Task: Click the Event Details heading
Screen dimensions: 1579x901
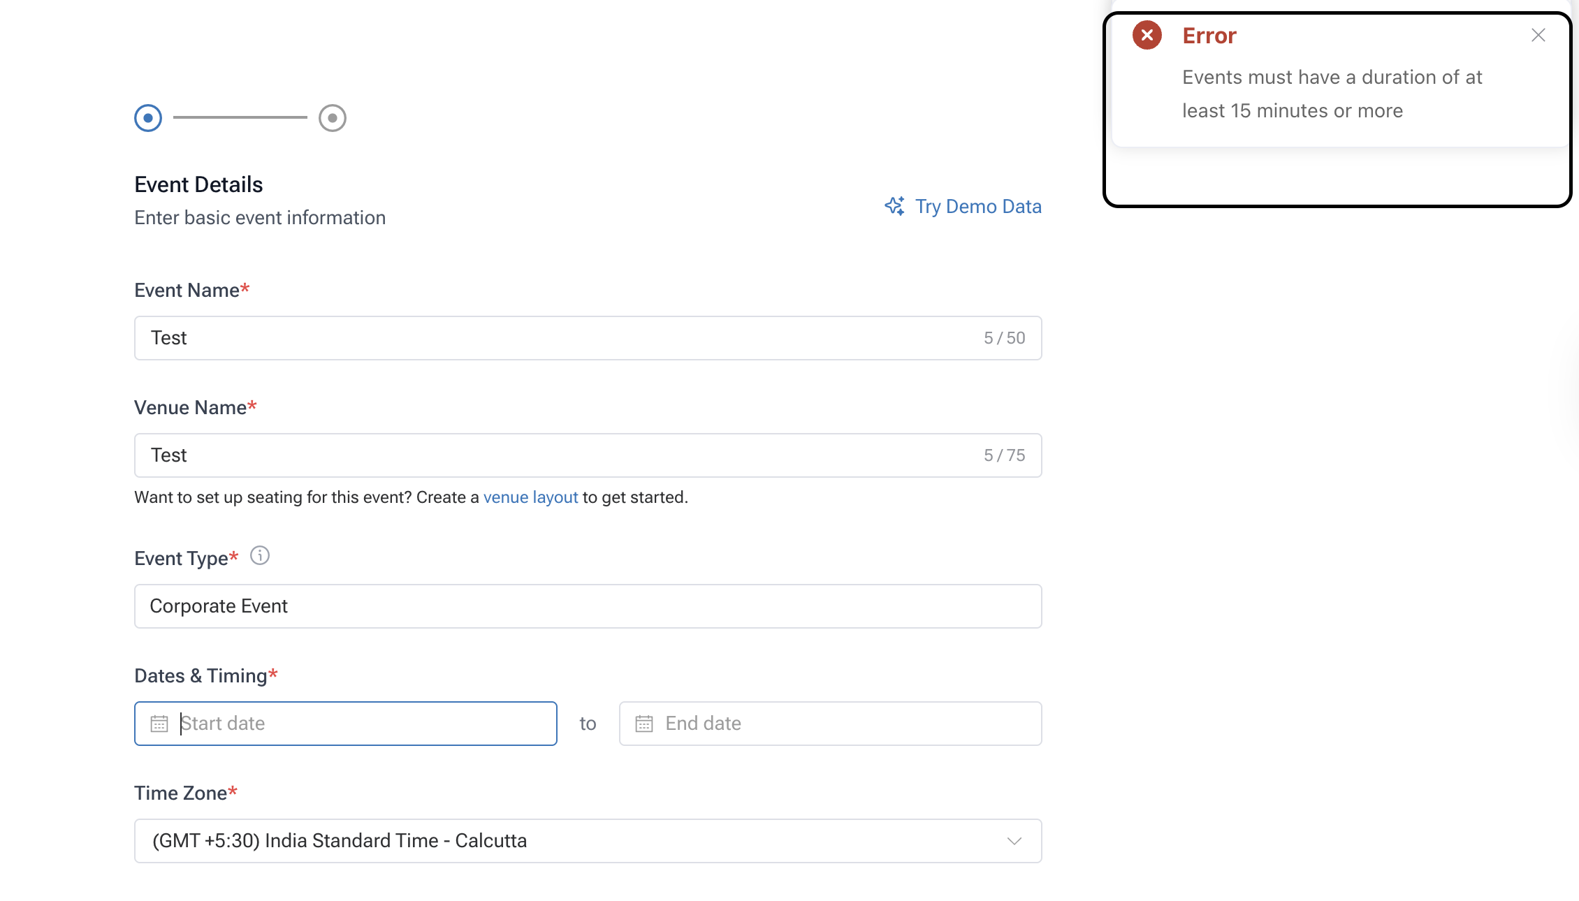Action: (x=198, y=184)
